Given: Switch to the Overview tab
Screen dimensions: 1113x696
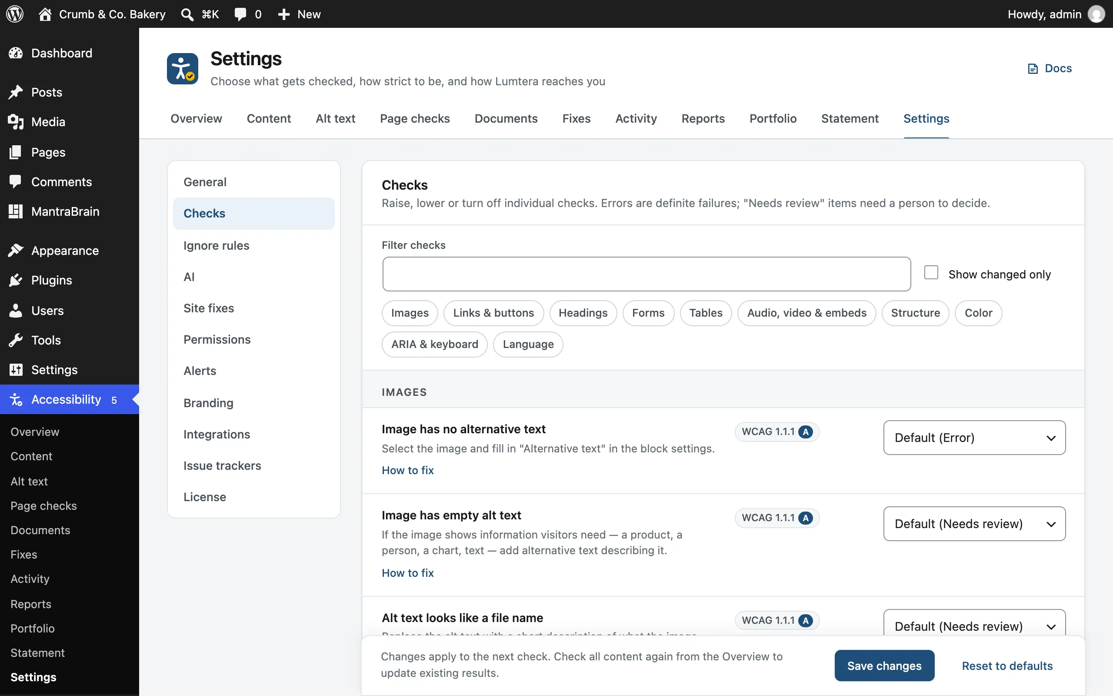Looking at the screenshot, I should (x=197, y=118).
